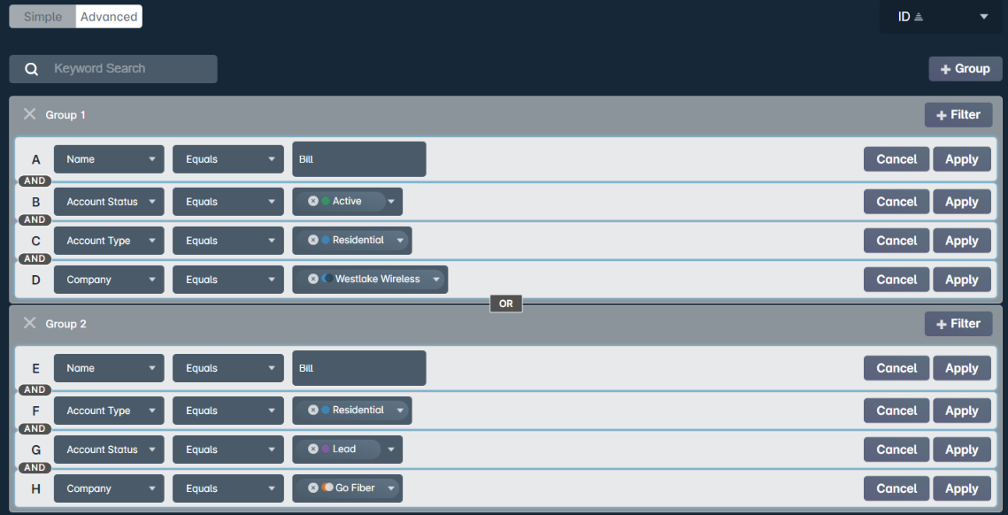Click the magnifier search icon

32,69
